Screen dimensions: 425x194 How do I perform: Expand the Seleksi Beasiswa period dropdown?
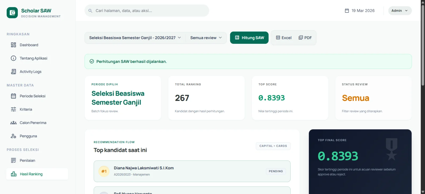click(x=135, y=38)
